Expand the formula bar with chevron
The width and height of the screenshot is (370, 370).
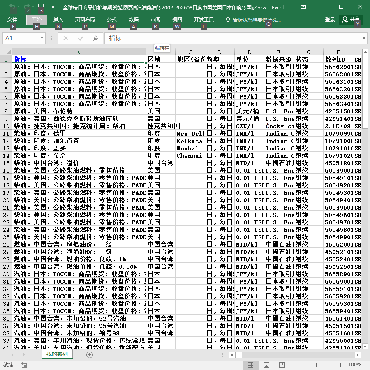tap(364, 38)
